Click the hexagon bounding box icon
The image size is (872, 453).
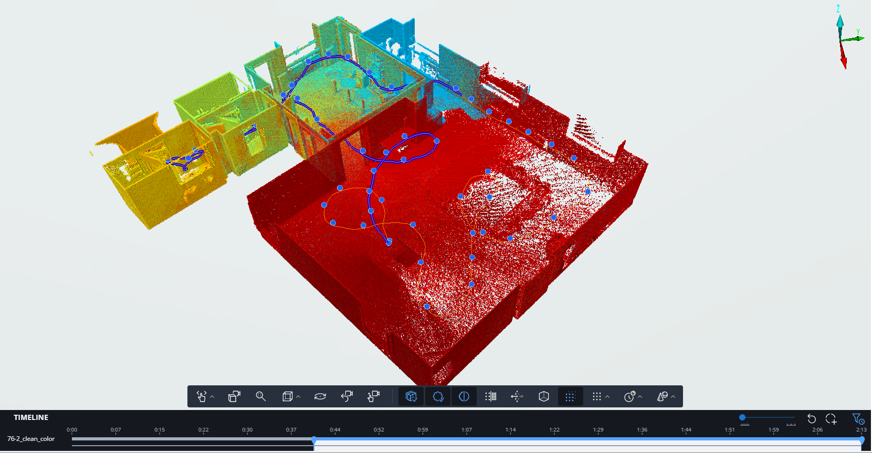point(544,396)
